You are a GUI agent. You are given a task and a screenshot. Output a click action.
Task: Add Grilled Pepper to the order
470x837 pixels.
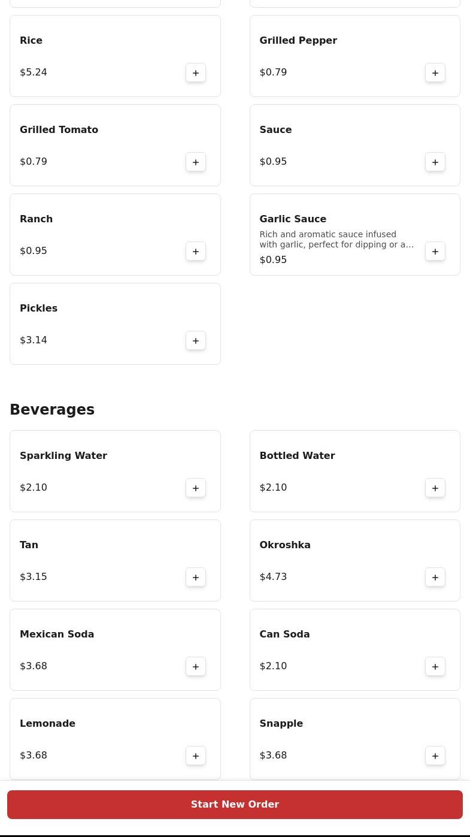(x=435, y=72)
